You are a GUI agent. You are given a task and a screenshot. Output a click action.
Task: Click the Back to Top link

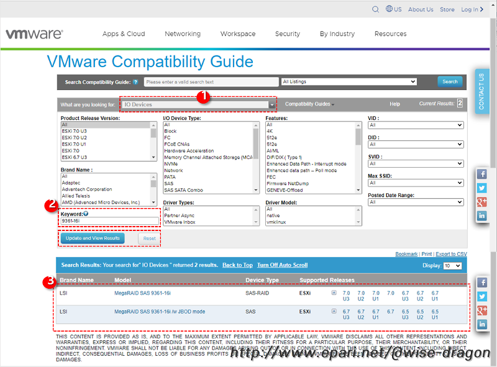coord(237,265)
